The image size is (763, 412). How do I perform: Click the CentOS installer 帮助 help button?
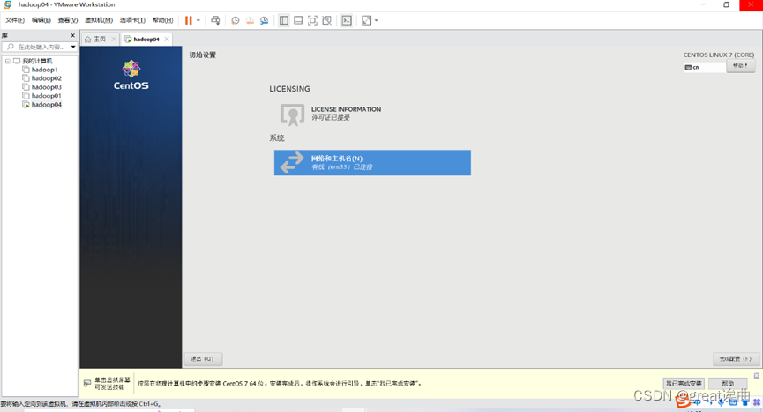[x=741, y=66]
